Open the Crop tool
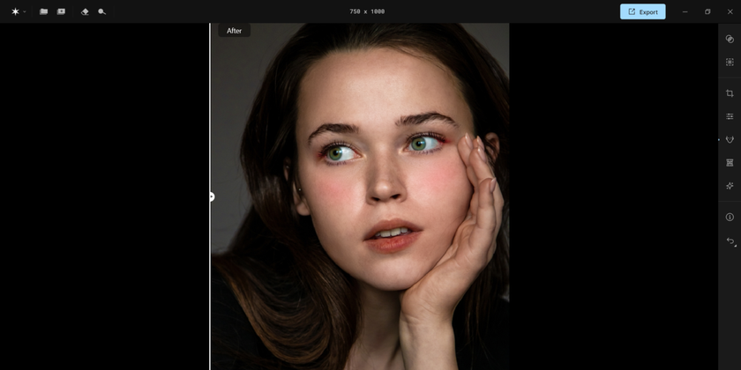 point(730,93)
